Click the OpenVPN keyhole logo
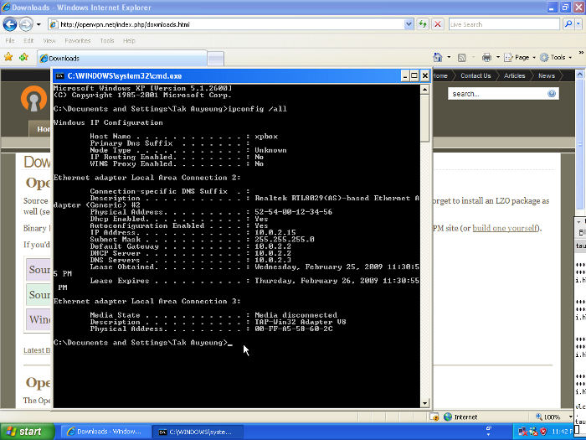Screen dimensions: 586x440 [34, 99]
